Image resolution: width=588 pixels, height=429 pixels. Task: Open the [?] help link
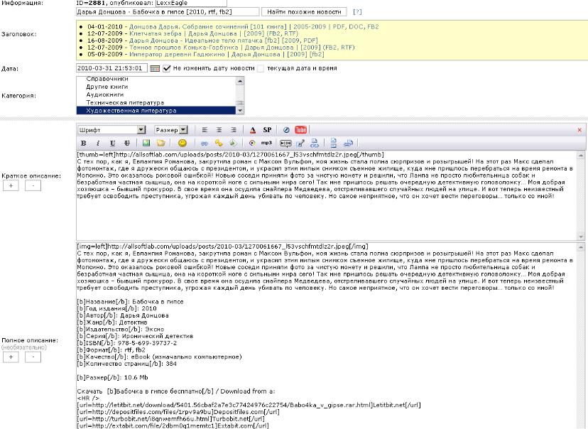coord(357,12)
